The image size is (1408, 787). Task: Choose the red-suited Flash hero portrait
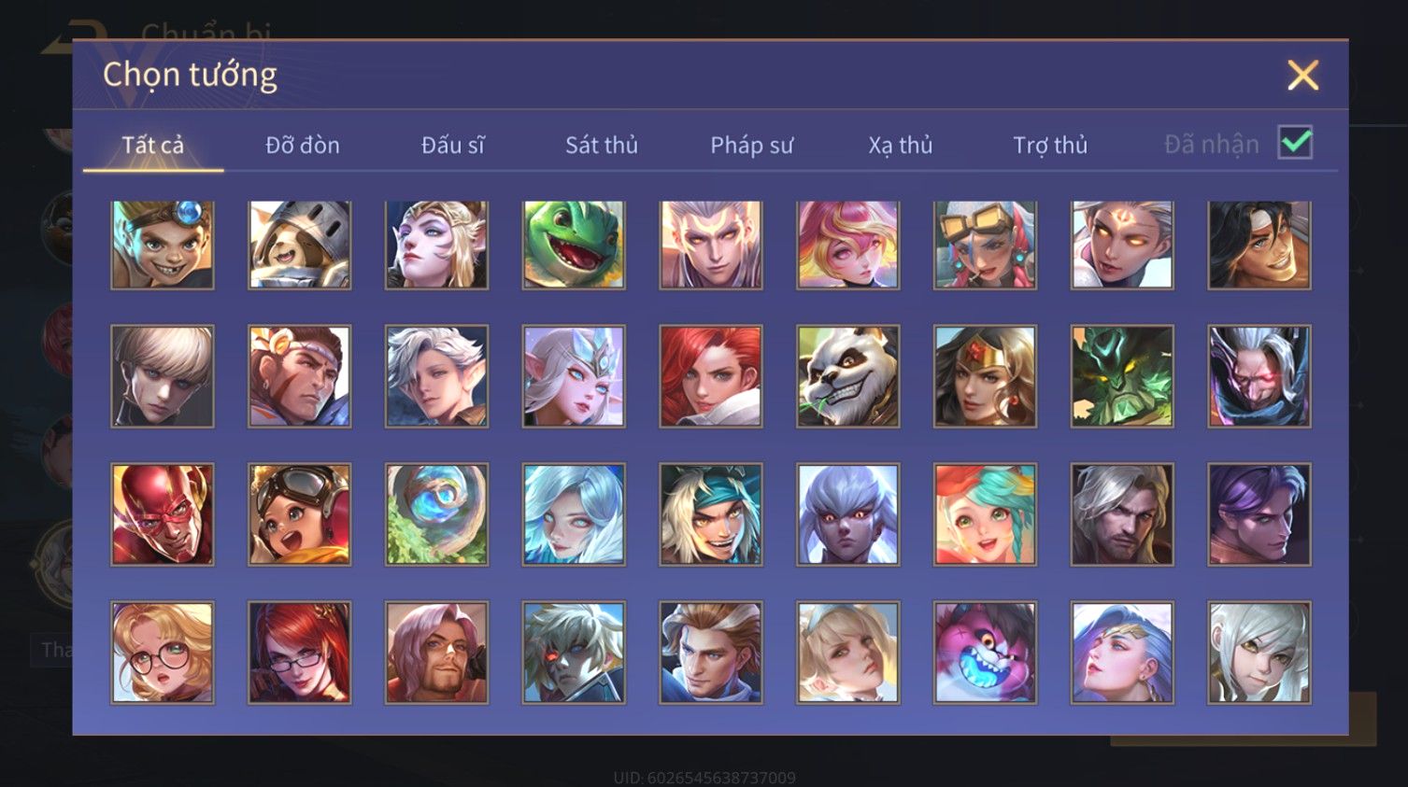pos(163,514)
